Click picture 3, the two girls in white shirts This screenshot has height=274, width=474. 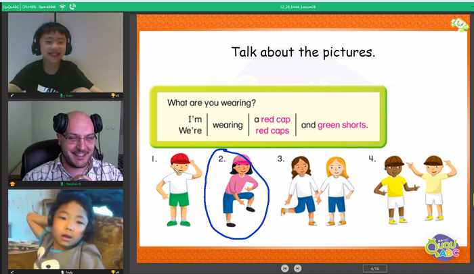pos(318,191)
